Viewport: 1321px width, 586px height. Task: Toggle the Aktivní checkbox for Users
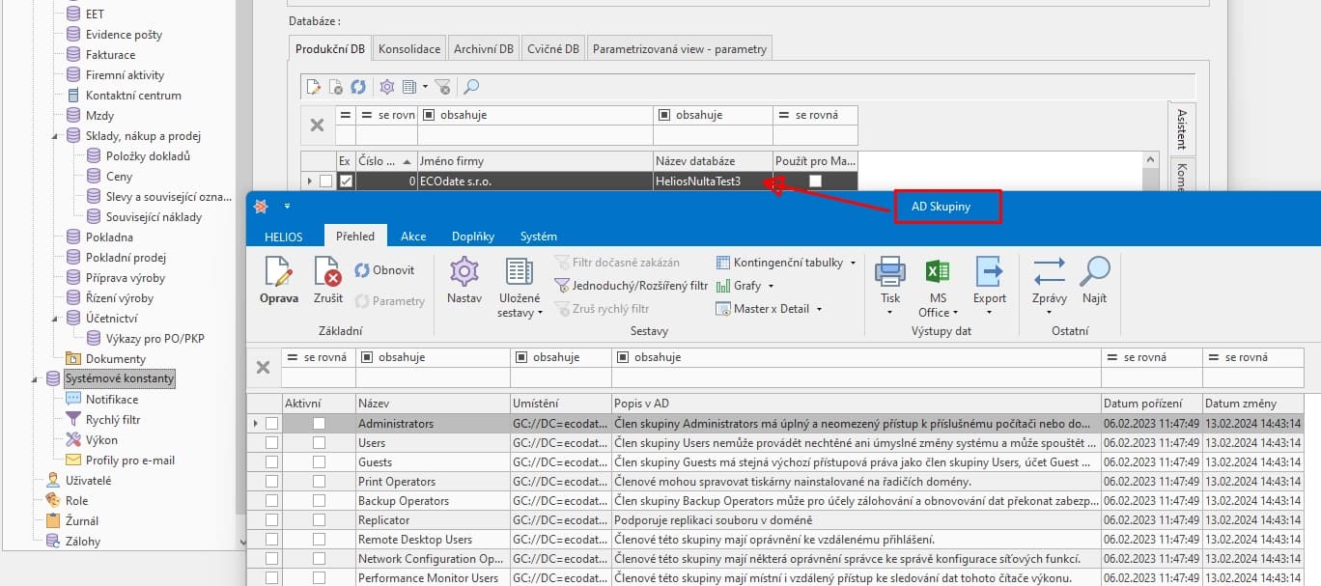319,443
